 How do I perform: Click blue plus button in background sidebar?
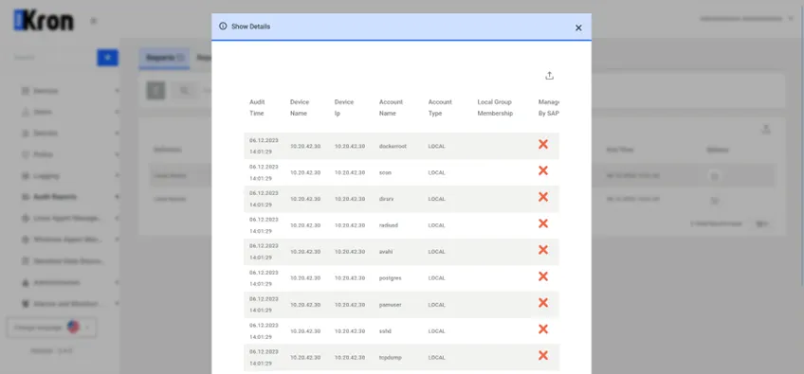point(107,58)
